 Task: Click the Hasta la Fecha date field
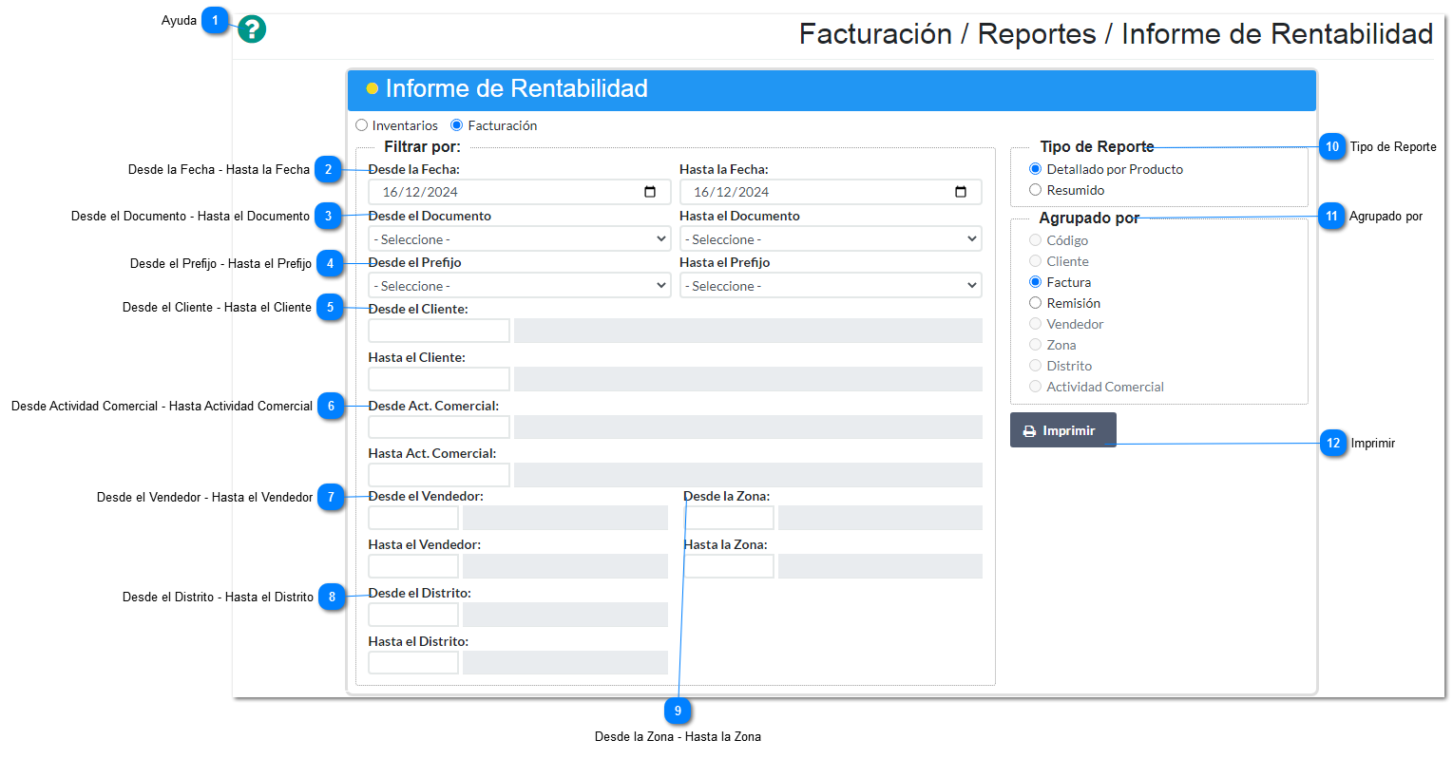coord(831,192)
